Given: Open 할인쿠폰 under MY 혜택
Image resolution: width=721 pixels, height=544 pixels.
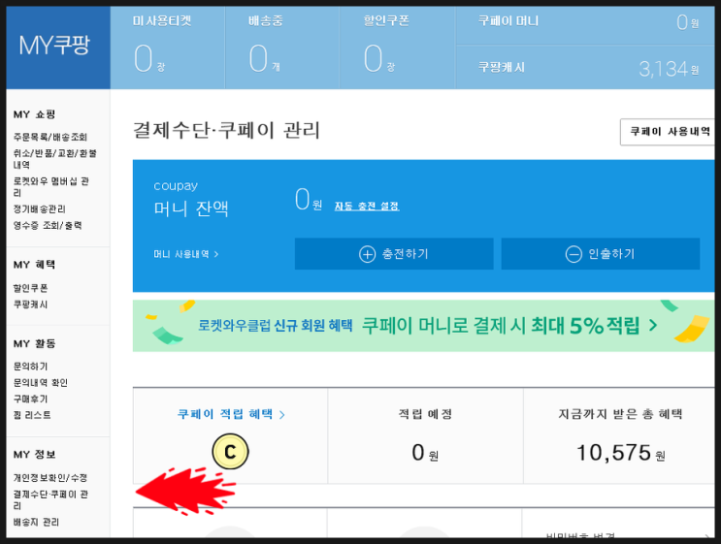Looking at the screenshot, I should (30, 288).
